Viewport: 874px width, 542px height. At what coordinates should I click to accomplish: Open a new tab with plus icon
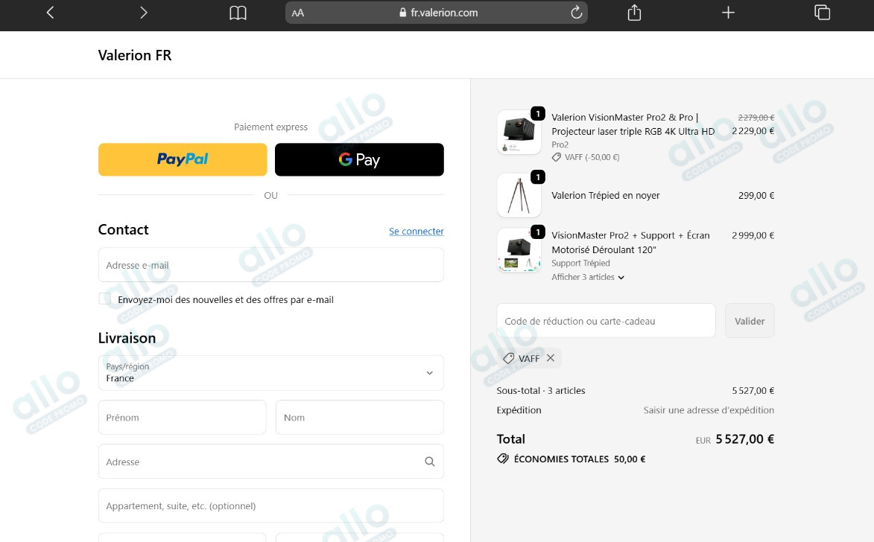pyautogui.click(x=728, y=13)
